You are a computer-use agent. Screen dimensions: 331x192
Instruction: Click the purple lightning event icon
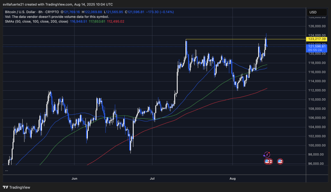pyautogui.click(x=267, y=155)
